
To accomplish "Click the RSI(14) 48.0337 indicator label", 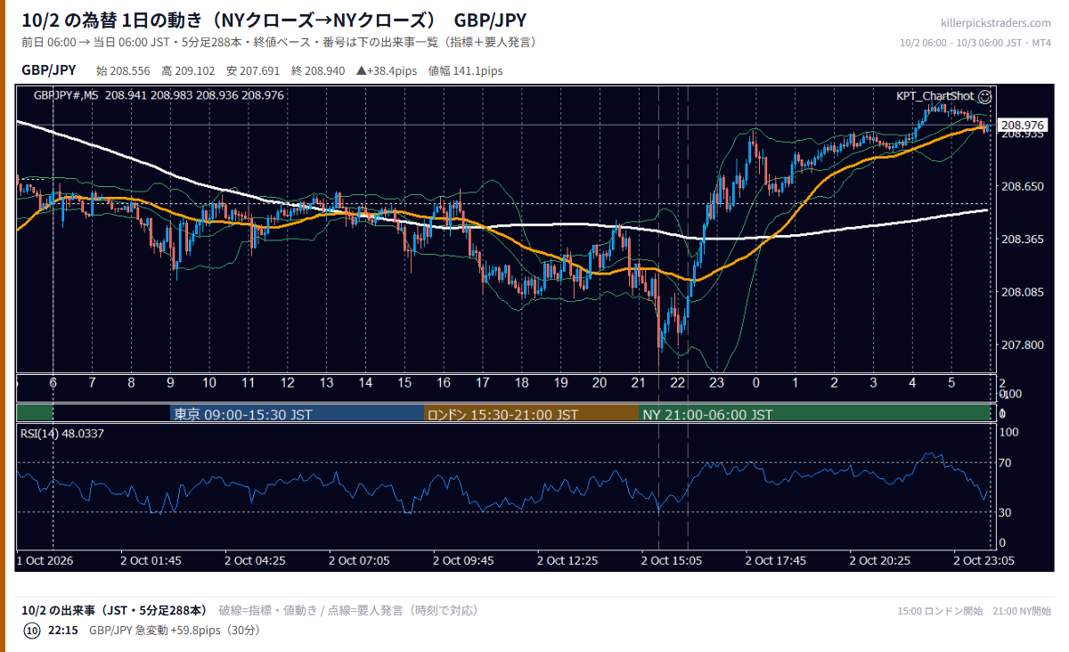I will click(x=62, y=434).
